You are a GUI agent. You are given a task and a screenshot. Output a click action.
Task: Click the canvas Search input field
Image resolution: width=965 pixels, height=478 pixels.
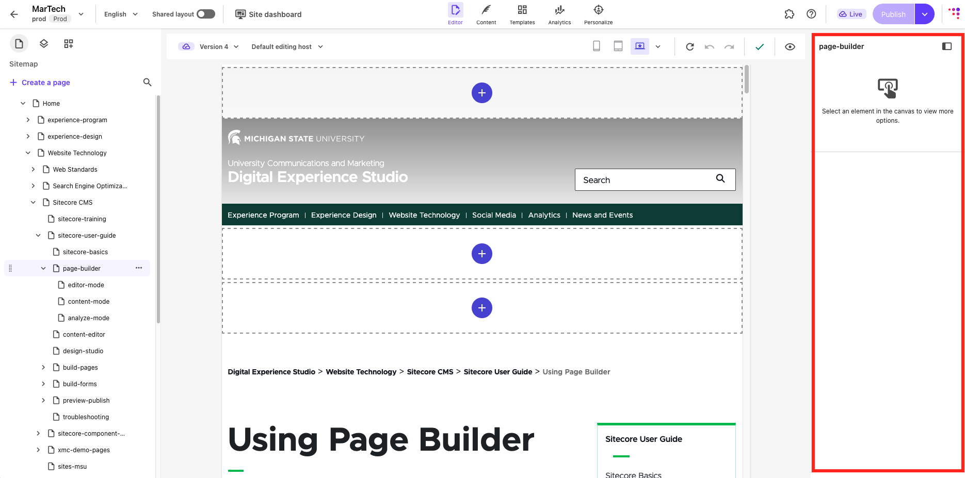pyautogui.click(x=655, y=179)
